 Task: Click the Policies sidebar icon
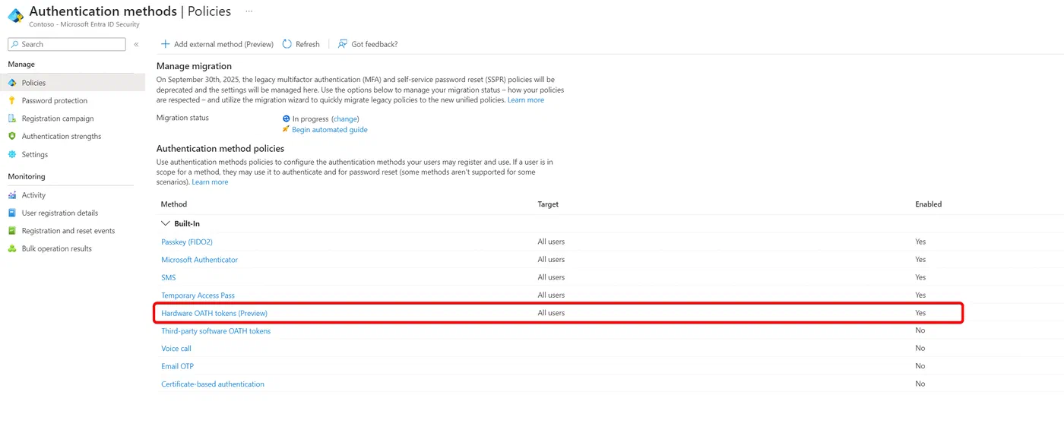12,83
